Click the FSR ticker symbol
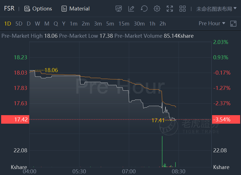 click(9, 8)
